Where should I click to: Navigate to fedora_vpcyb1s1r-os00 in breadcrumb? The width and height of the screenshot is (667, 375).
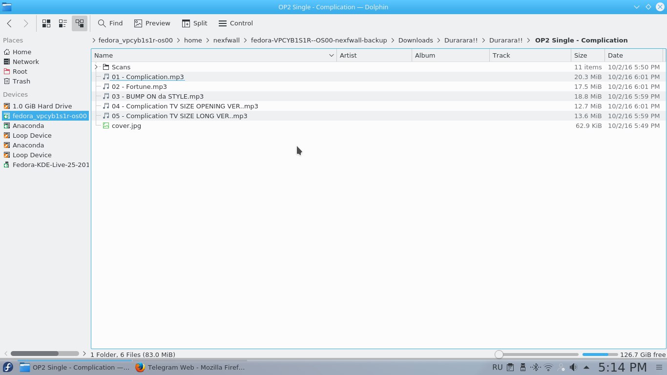(136, 40)
